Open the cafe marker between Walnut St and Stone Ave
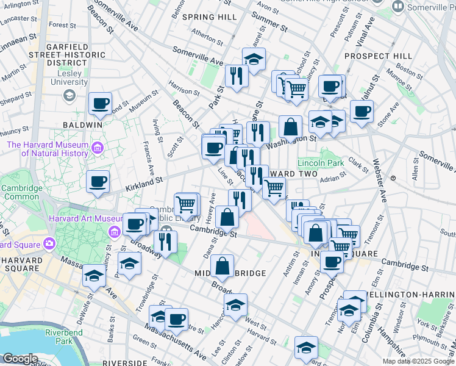Screen dimensions: 456x366 pos(362,113)
